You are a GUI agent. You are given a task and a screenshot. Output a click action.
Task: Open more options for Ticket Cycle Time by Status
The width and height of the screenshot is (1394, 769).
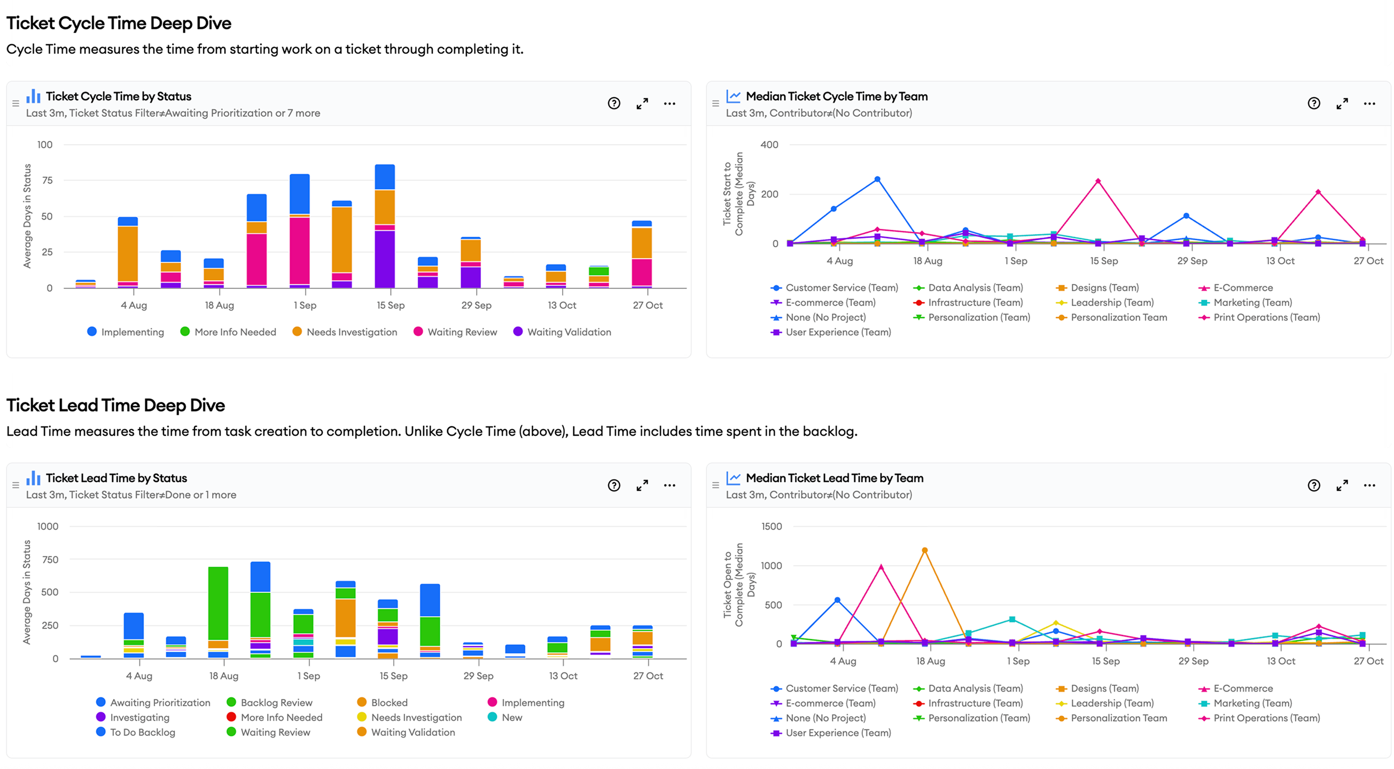pyautogui.click(x=669, y=103)
